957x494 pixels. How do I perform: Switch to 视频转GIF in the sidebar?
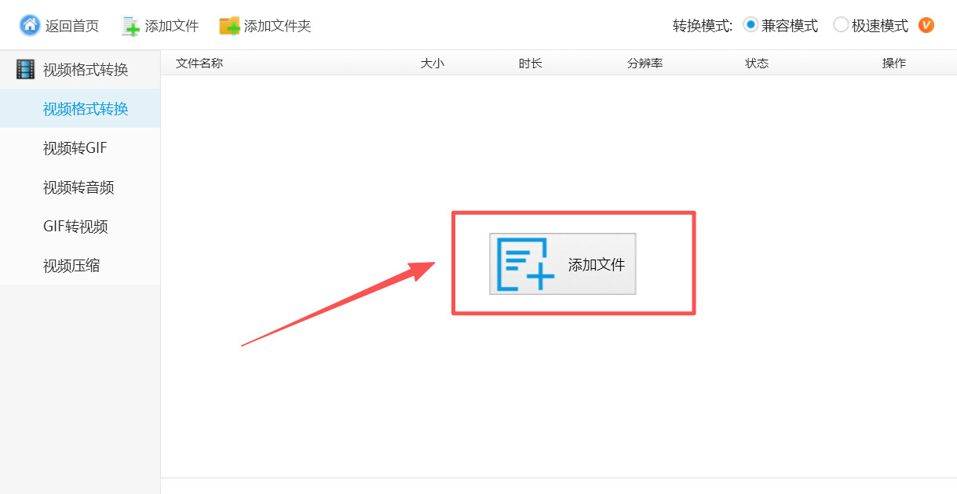[80, 148]
